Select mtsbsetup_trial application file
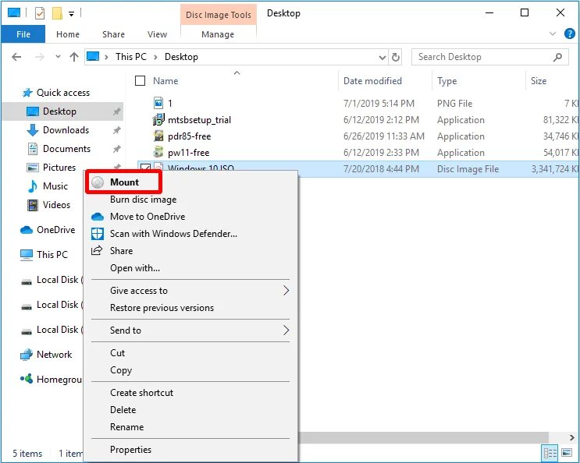Image resolution: width=580 pixels, height=463 pixels. click(x=199, y=119)
